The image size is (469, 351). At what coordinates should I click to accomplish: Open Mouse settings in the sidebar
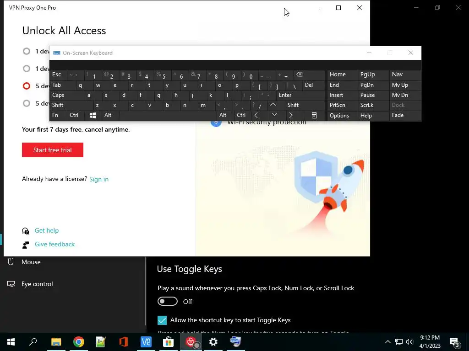(x=31, y=262)
